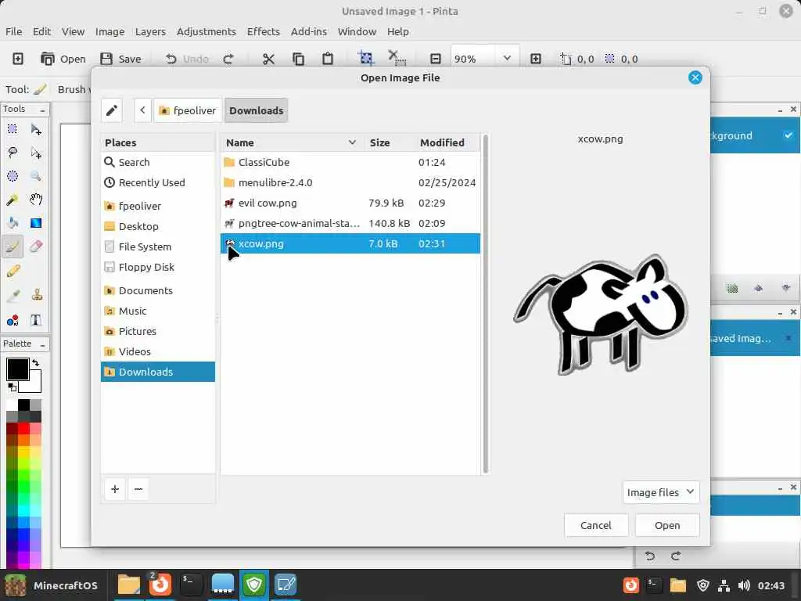Select Recently Used in Places

[x=158, y=182]
